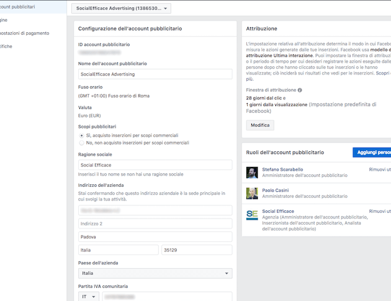Click the Aggiungi persone button

point(372,153)
